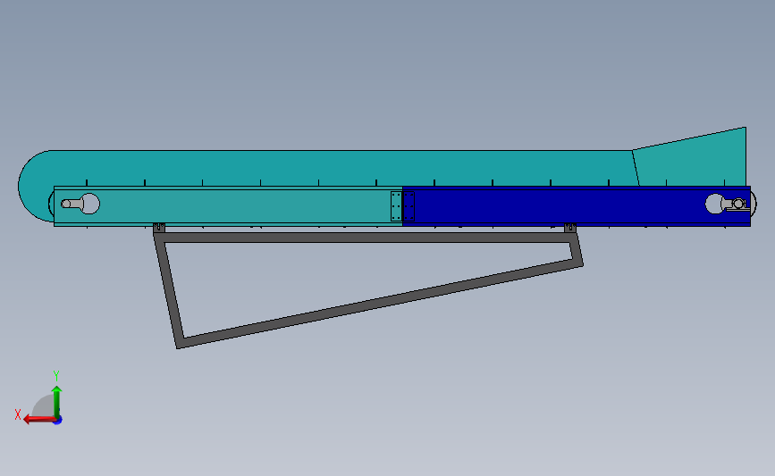Select the horizontal top beam of gray support
Screen dimensions: 775x476
pos(366,238)
